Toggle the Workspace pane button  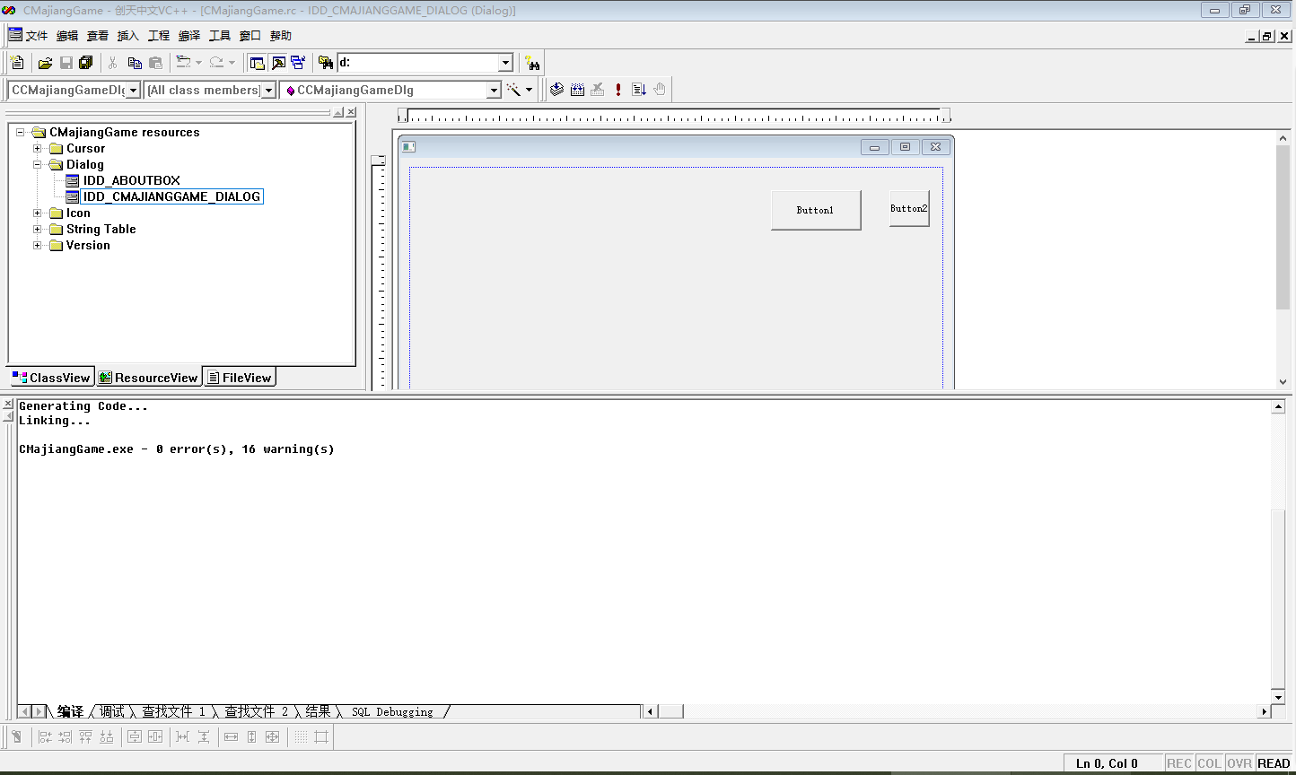(x=258, y=63)
